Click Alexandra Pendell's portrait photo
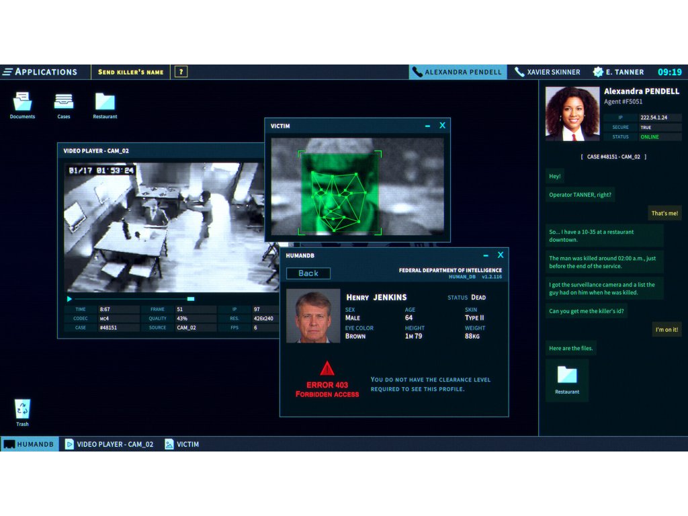 572,113
